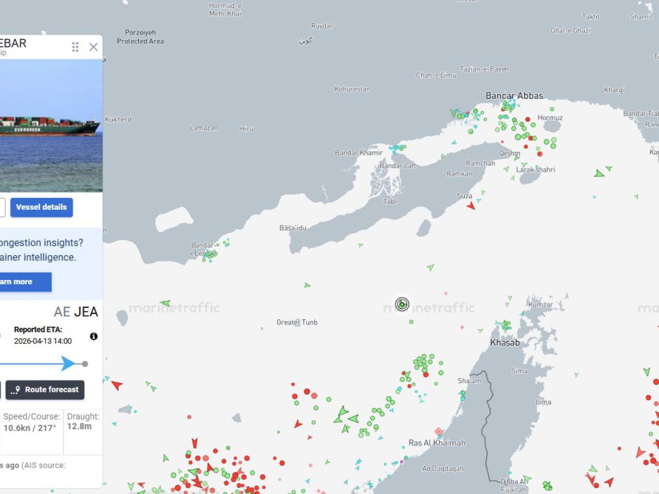Click the Khasab town label
This screenshot has height=494, width=659.
tap(505, 343)
